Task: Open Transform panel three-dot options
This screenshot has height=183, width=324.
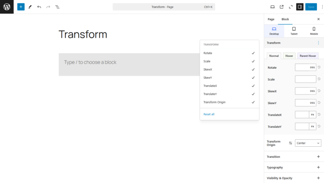Action: point(319,43)
